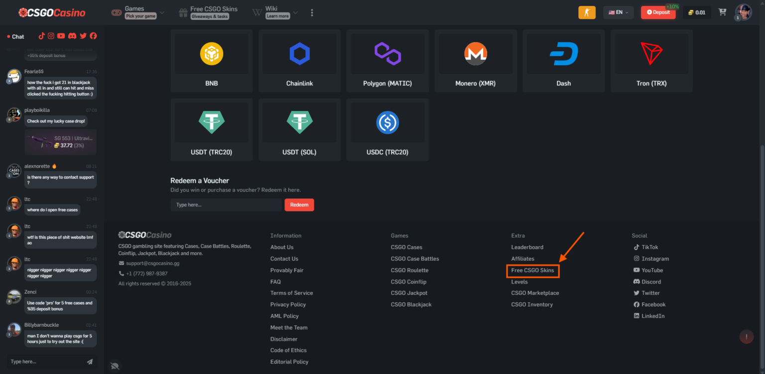Click the shopping cart icon
This screenshot has height=374, width=765.
pyautogui.click(x=722, y=12)
